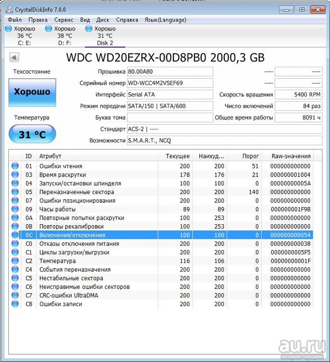Screen dimensions: 330x362
Task: Click status orb of Повторные попытки раскрутки row
Action: [15, 218]
